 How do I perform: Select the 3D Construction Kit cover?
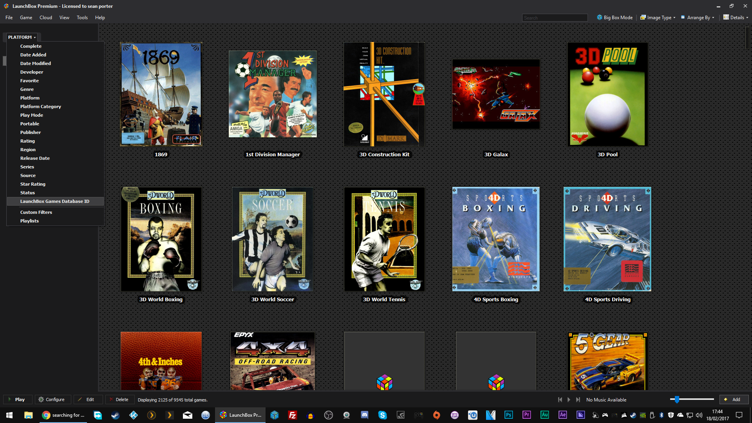click(384, 94)
